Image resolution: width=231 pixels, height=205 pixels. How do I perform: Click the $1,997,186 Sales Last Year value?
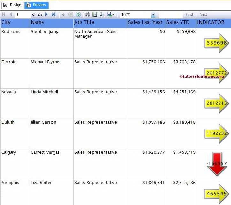(154, 122)
